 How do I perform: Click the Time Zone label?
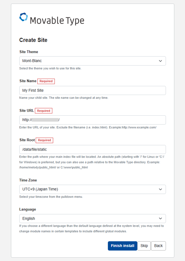28,180
